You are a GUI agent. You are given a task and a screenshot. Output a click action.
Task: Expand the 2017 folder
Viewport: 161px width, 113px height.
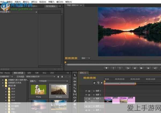[x=6, y=97]
